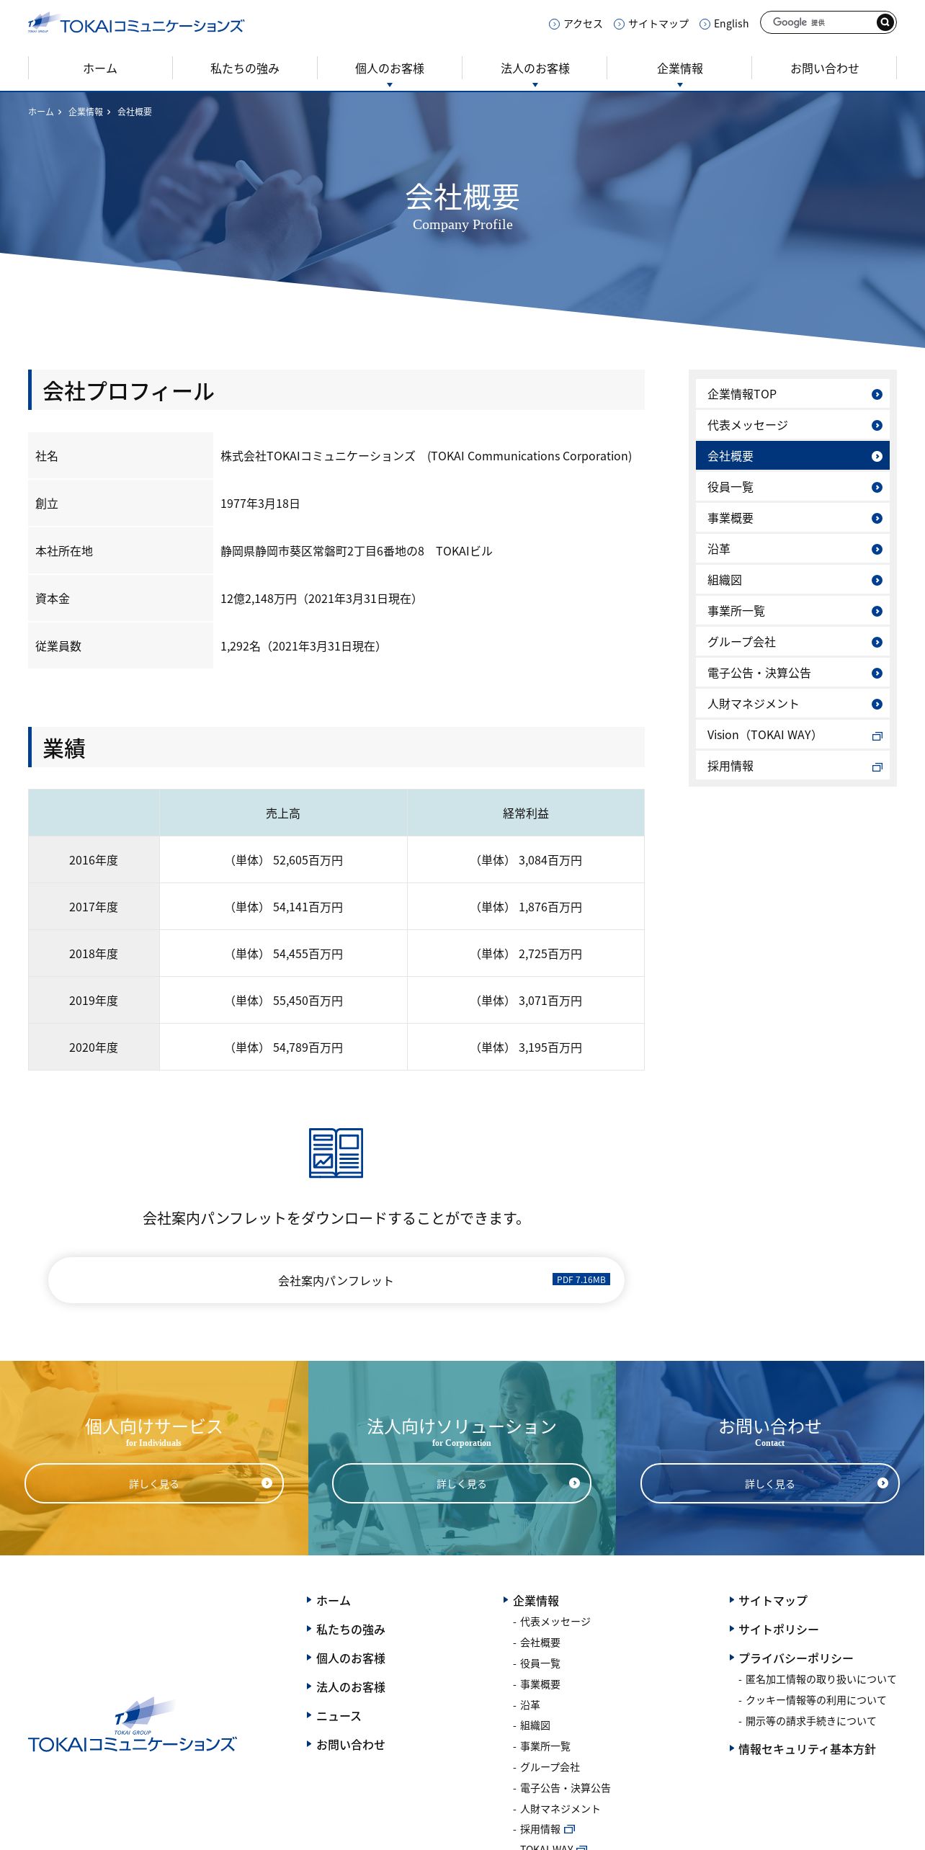The image size is (925, 1850).
Task: Open the 私たちの強み navigation item
Action: (x=245, y=69)
